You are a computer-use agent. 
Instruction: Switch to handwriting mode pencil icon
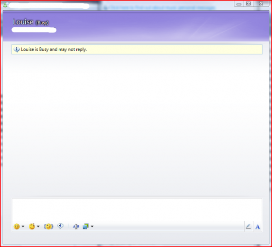point(248,226)
